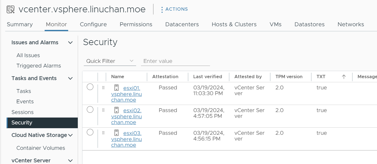Switch to the Hosts & Clusters tab
Screen dimensions: 377x164
tap(234, 24)
